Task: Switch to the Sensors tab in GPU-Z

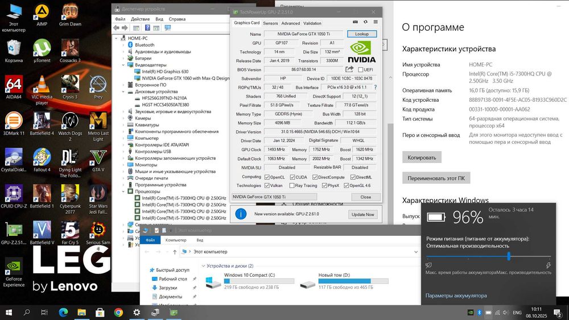Action: click(x=270, y=23)
